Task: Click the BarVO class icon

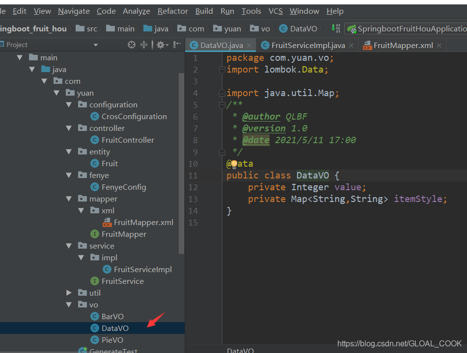Action: click(x=94, y=316)
